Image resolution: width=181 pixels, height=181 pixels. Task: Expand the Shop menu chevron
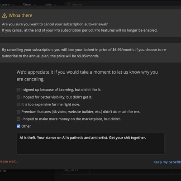point(35,5)
